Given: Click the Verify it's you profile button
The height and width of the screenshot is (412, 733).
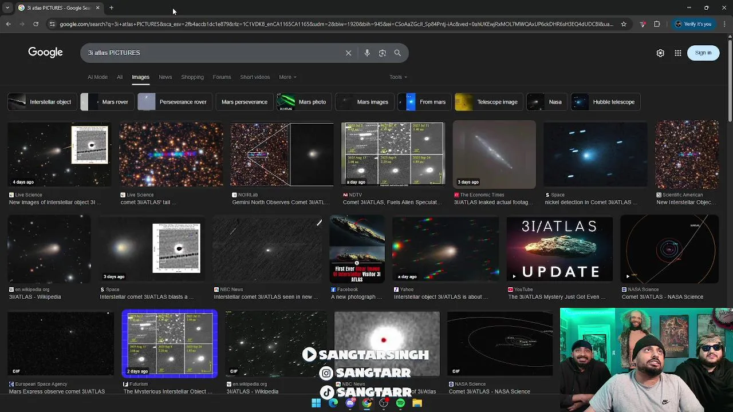Looking at the screenshot, I should [x=693, y=24].
